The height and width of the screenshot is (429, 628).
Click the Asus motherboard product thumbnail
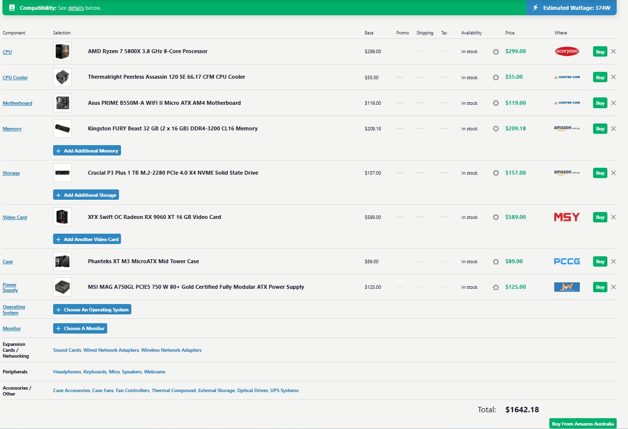[62, 103]
